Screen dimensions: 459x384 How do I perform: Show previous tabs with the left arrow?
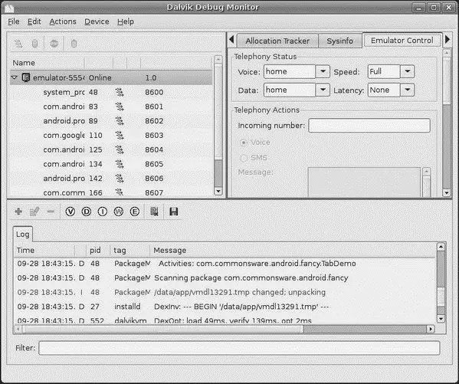tap(231, 39)
